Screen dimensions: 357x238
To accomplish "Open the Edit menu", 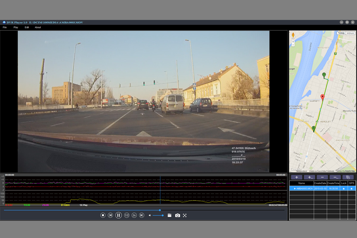I will pyautogui.click(x=27, y=27).
